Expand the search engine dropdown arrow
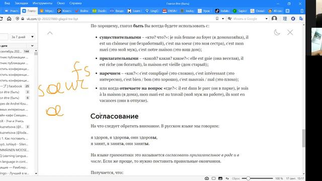Viewport: 322px width, 181px height. click(267, 19)
